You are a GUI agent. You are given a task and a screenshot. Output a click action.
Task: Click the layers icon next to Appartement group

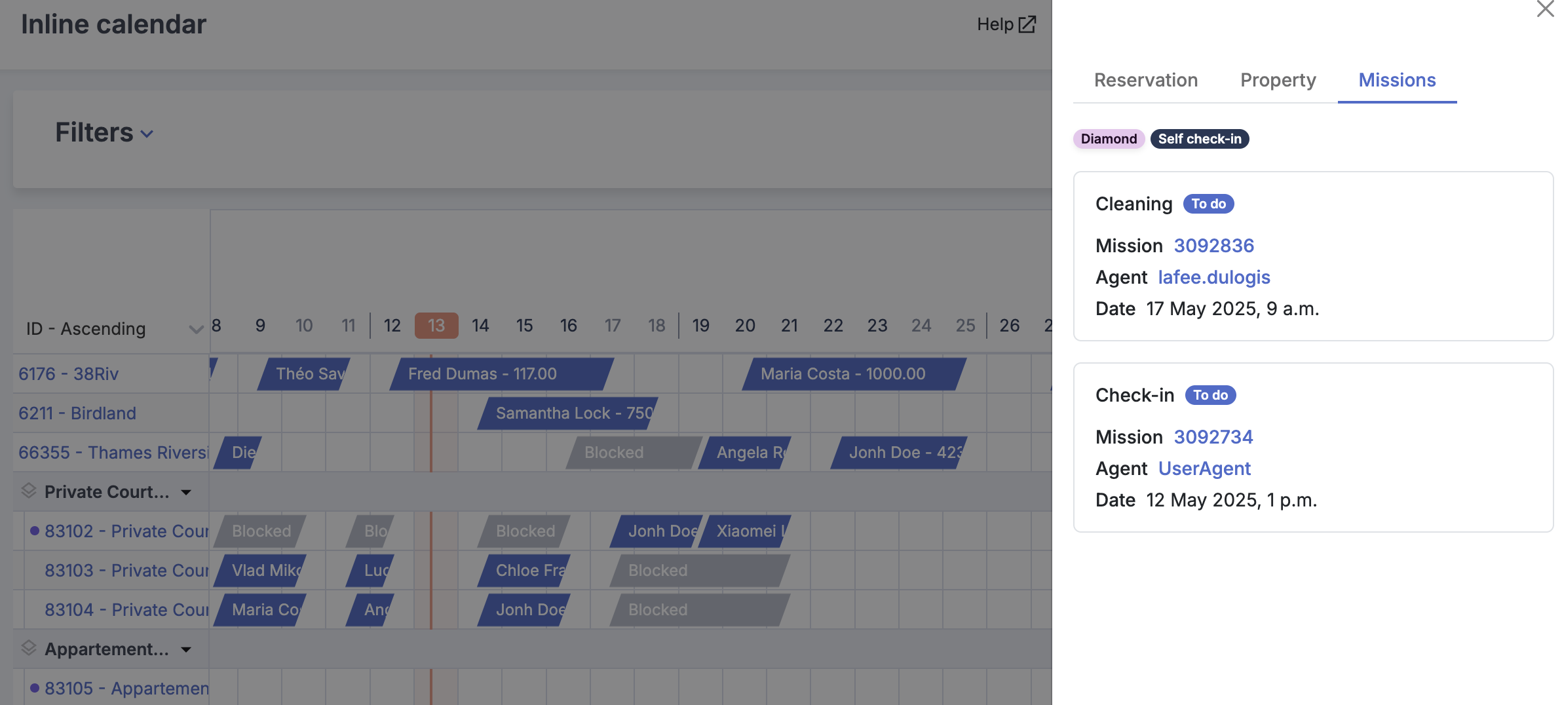29,648
